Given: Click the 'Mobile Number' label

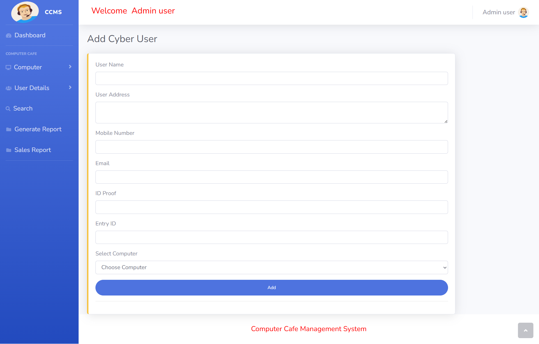Looking at the screenshot, I should [x=115, y=133].
